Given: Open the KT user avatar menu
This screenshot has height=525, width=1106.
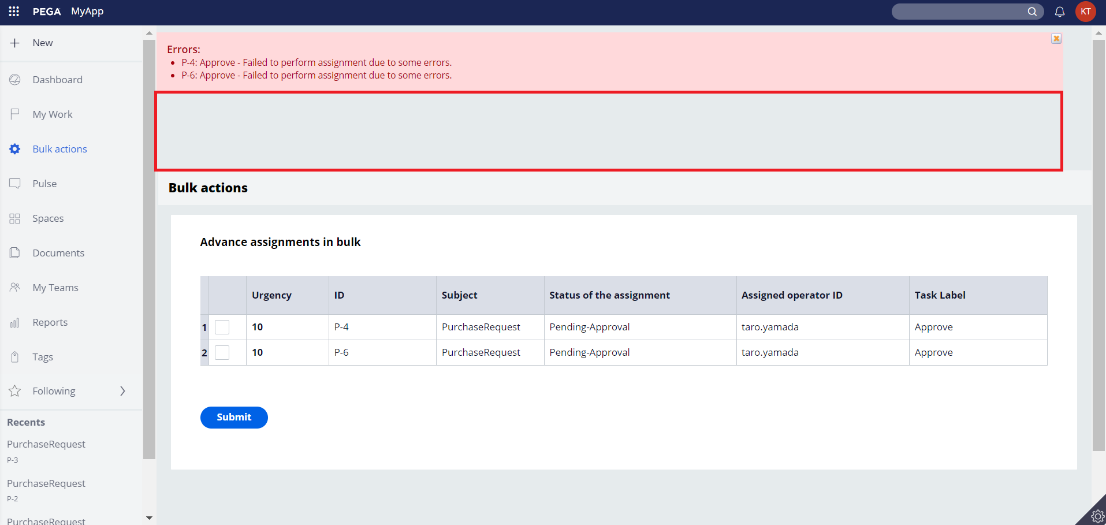Looking at the screenshot, I should [x=1086, y=12].
